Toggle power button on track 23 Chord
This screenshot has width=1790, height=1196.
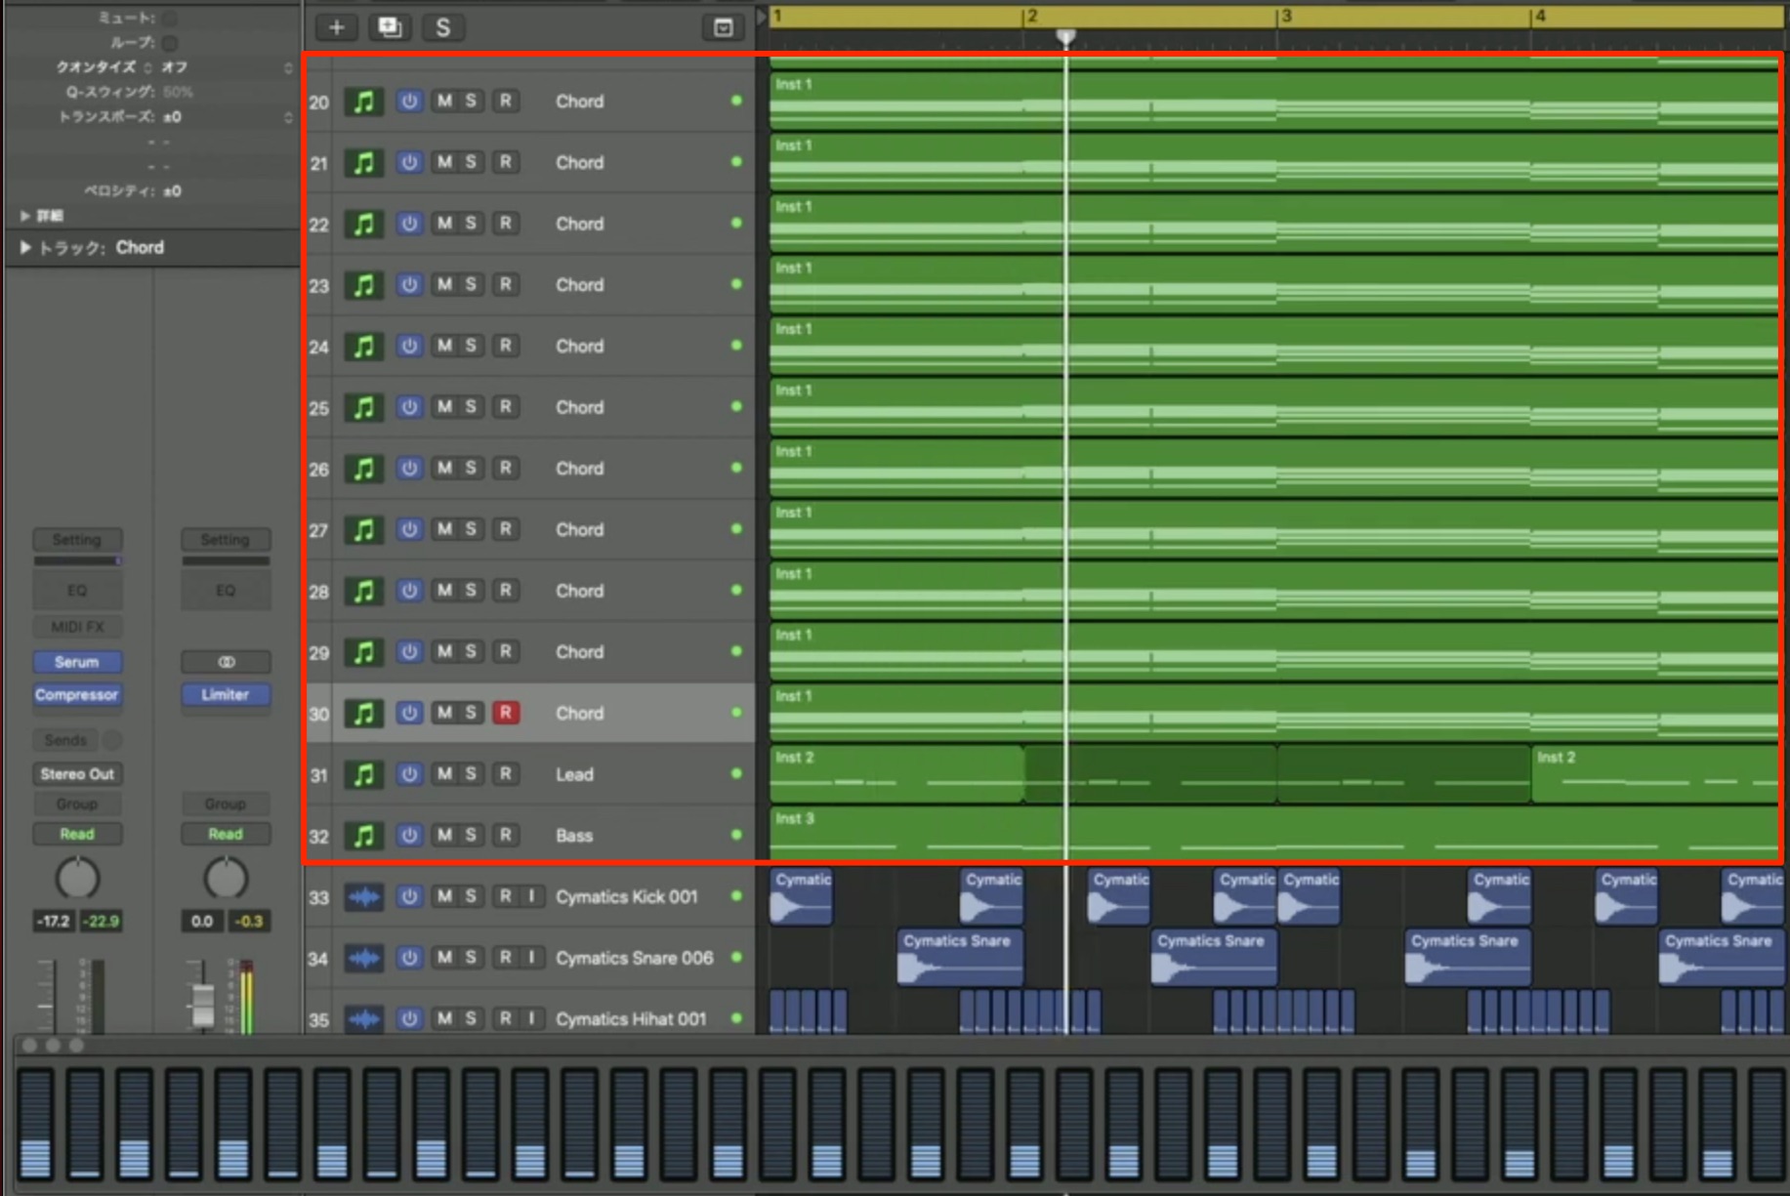409,284
